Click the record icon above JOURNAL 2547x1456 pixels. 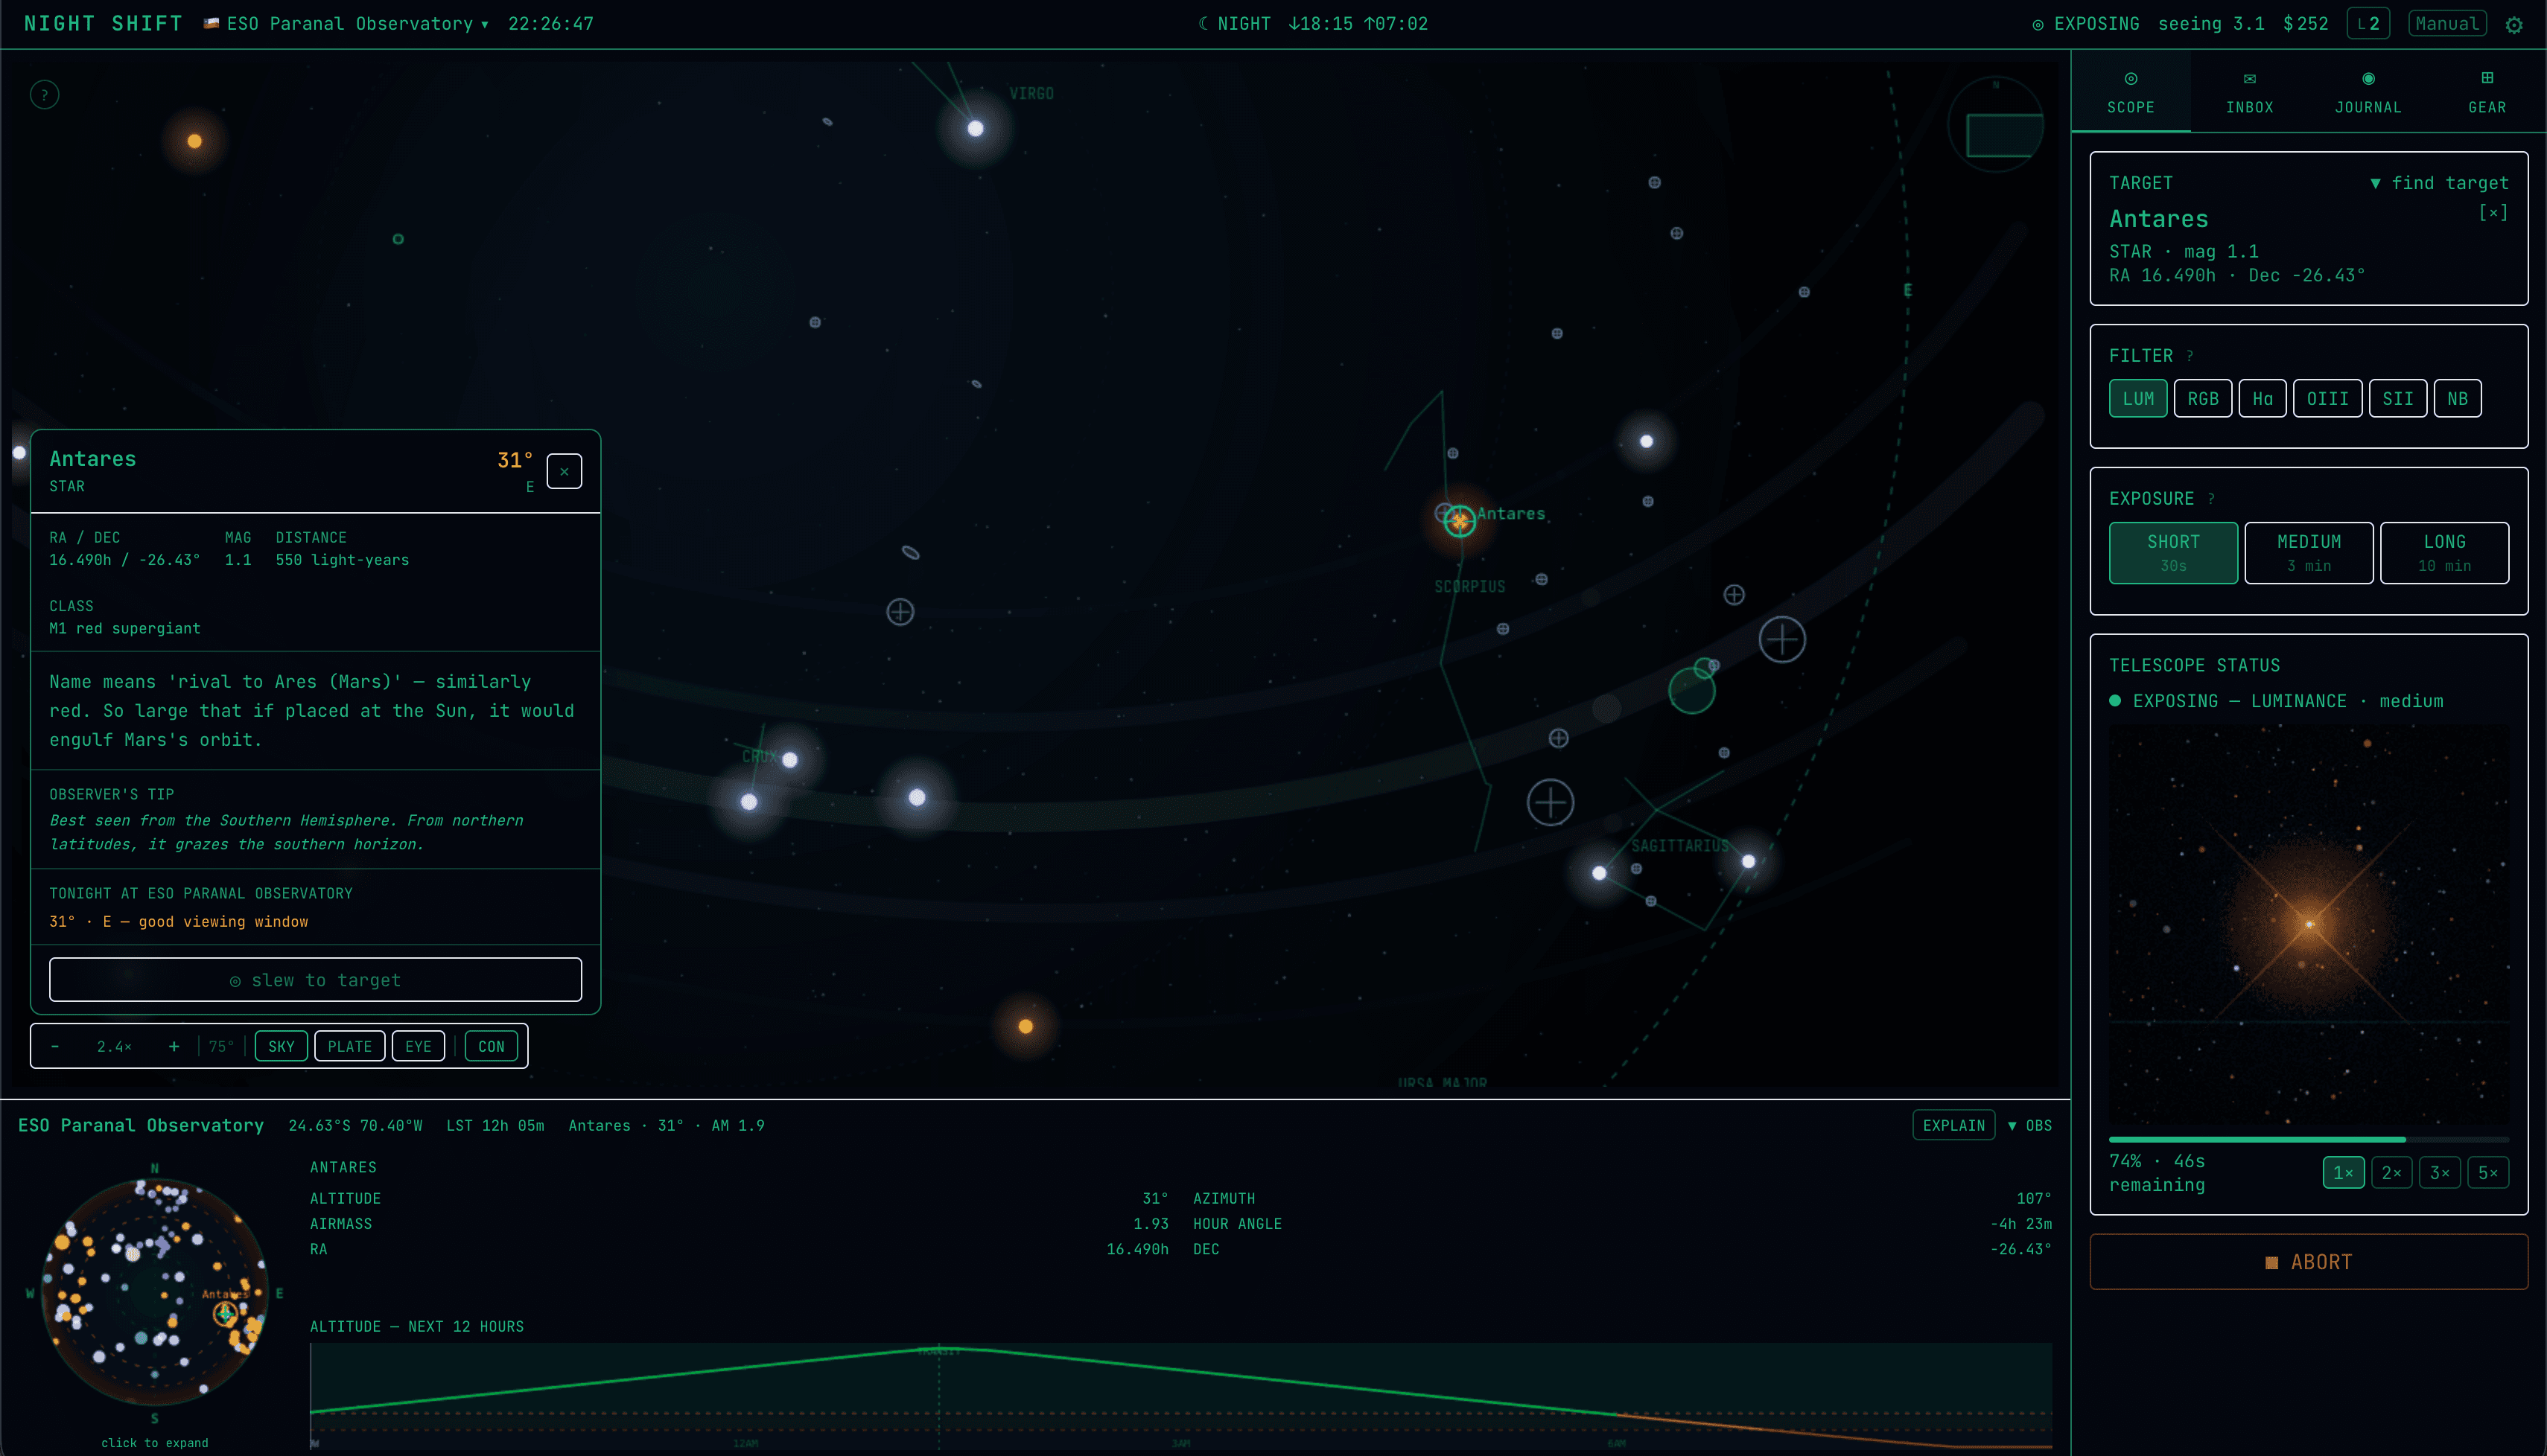pyautogui.click(x=2367, y=79)
